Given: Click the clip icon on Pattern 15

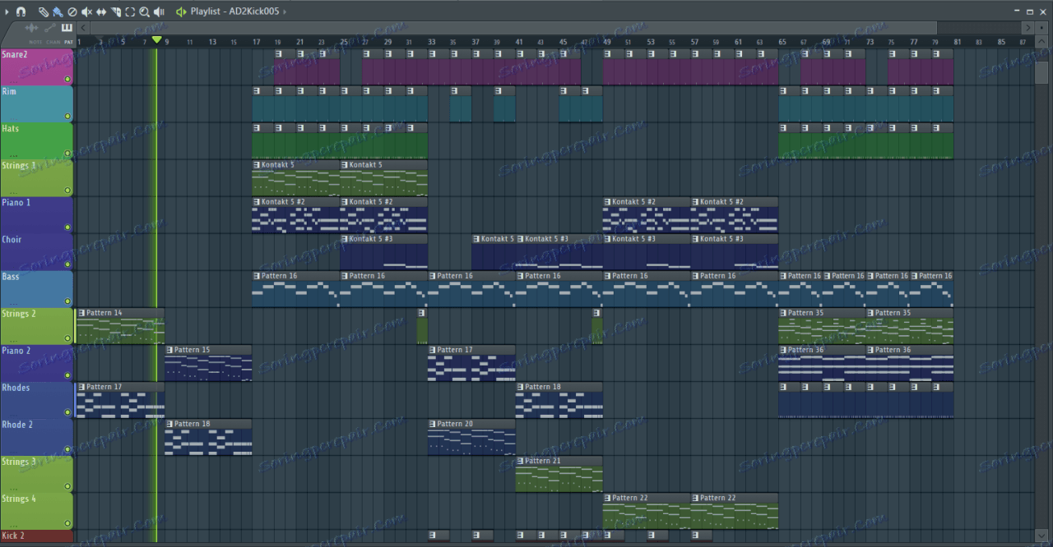Looking at the screenshot, I should [169, 350].
